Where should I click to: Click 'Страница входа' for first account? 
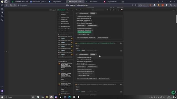81,26
